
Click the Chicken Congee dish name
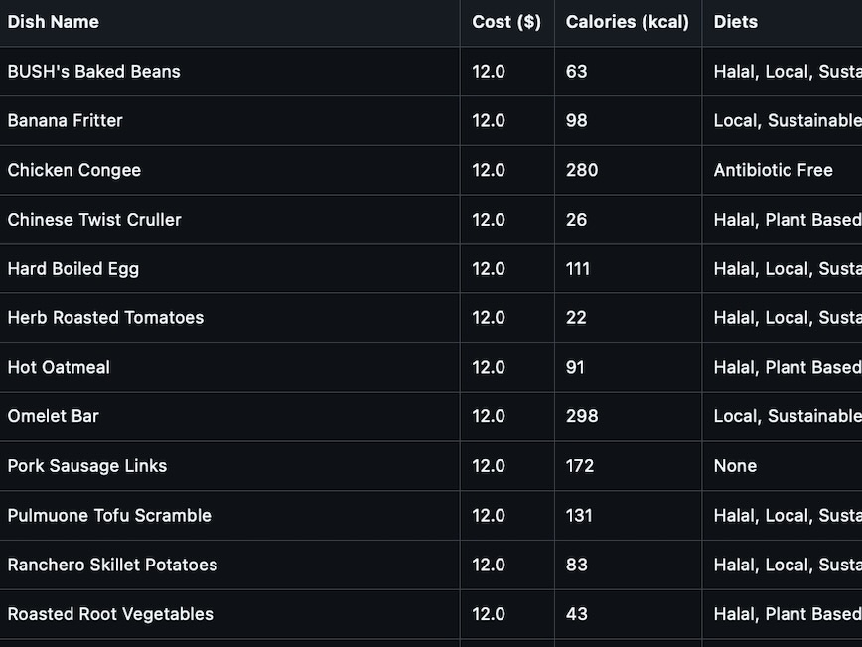(x=74, y=170)
